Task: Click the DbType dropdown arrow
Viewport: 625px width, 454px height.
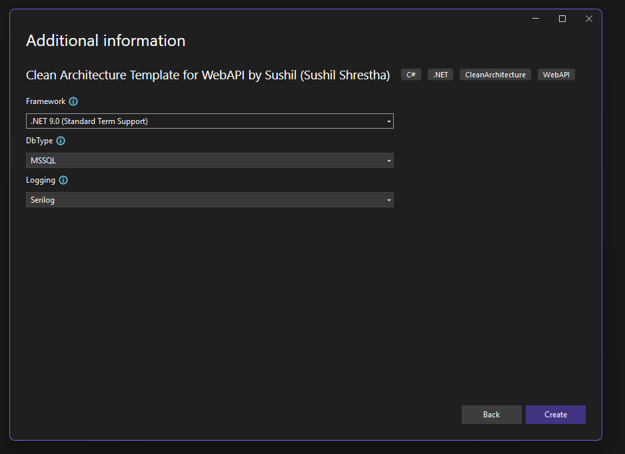Action: (388, 160)
